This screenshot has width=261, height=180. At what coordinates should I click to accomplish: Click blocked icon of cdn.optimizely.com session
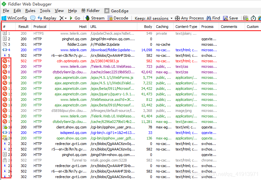(5, 61)
